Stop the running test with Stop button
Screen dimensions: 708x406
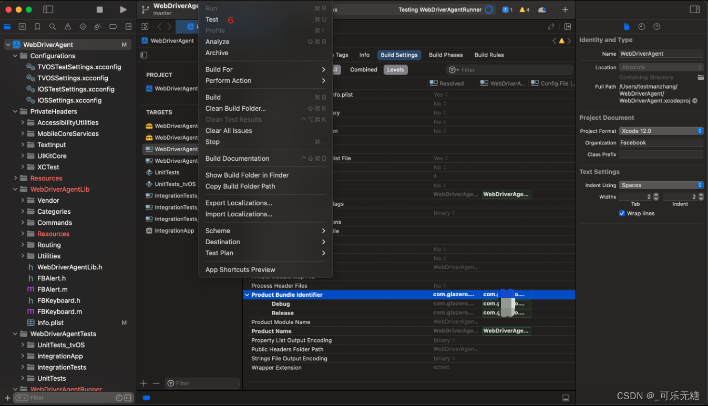click(100, 9)
